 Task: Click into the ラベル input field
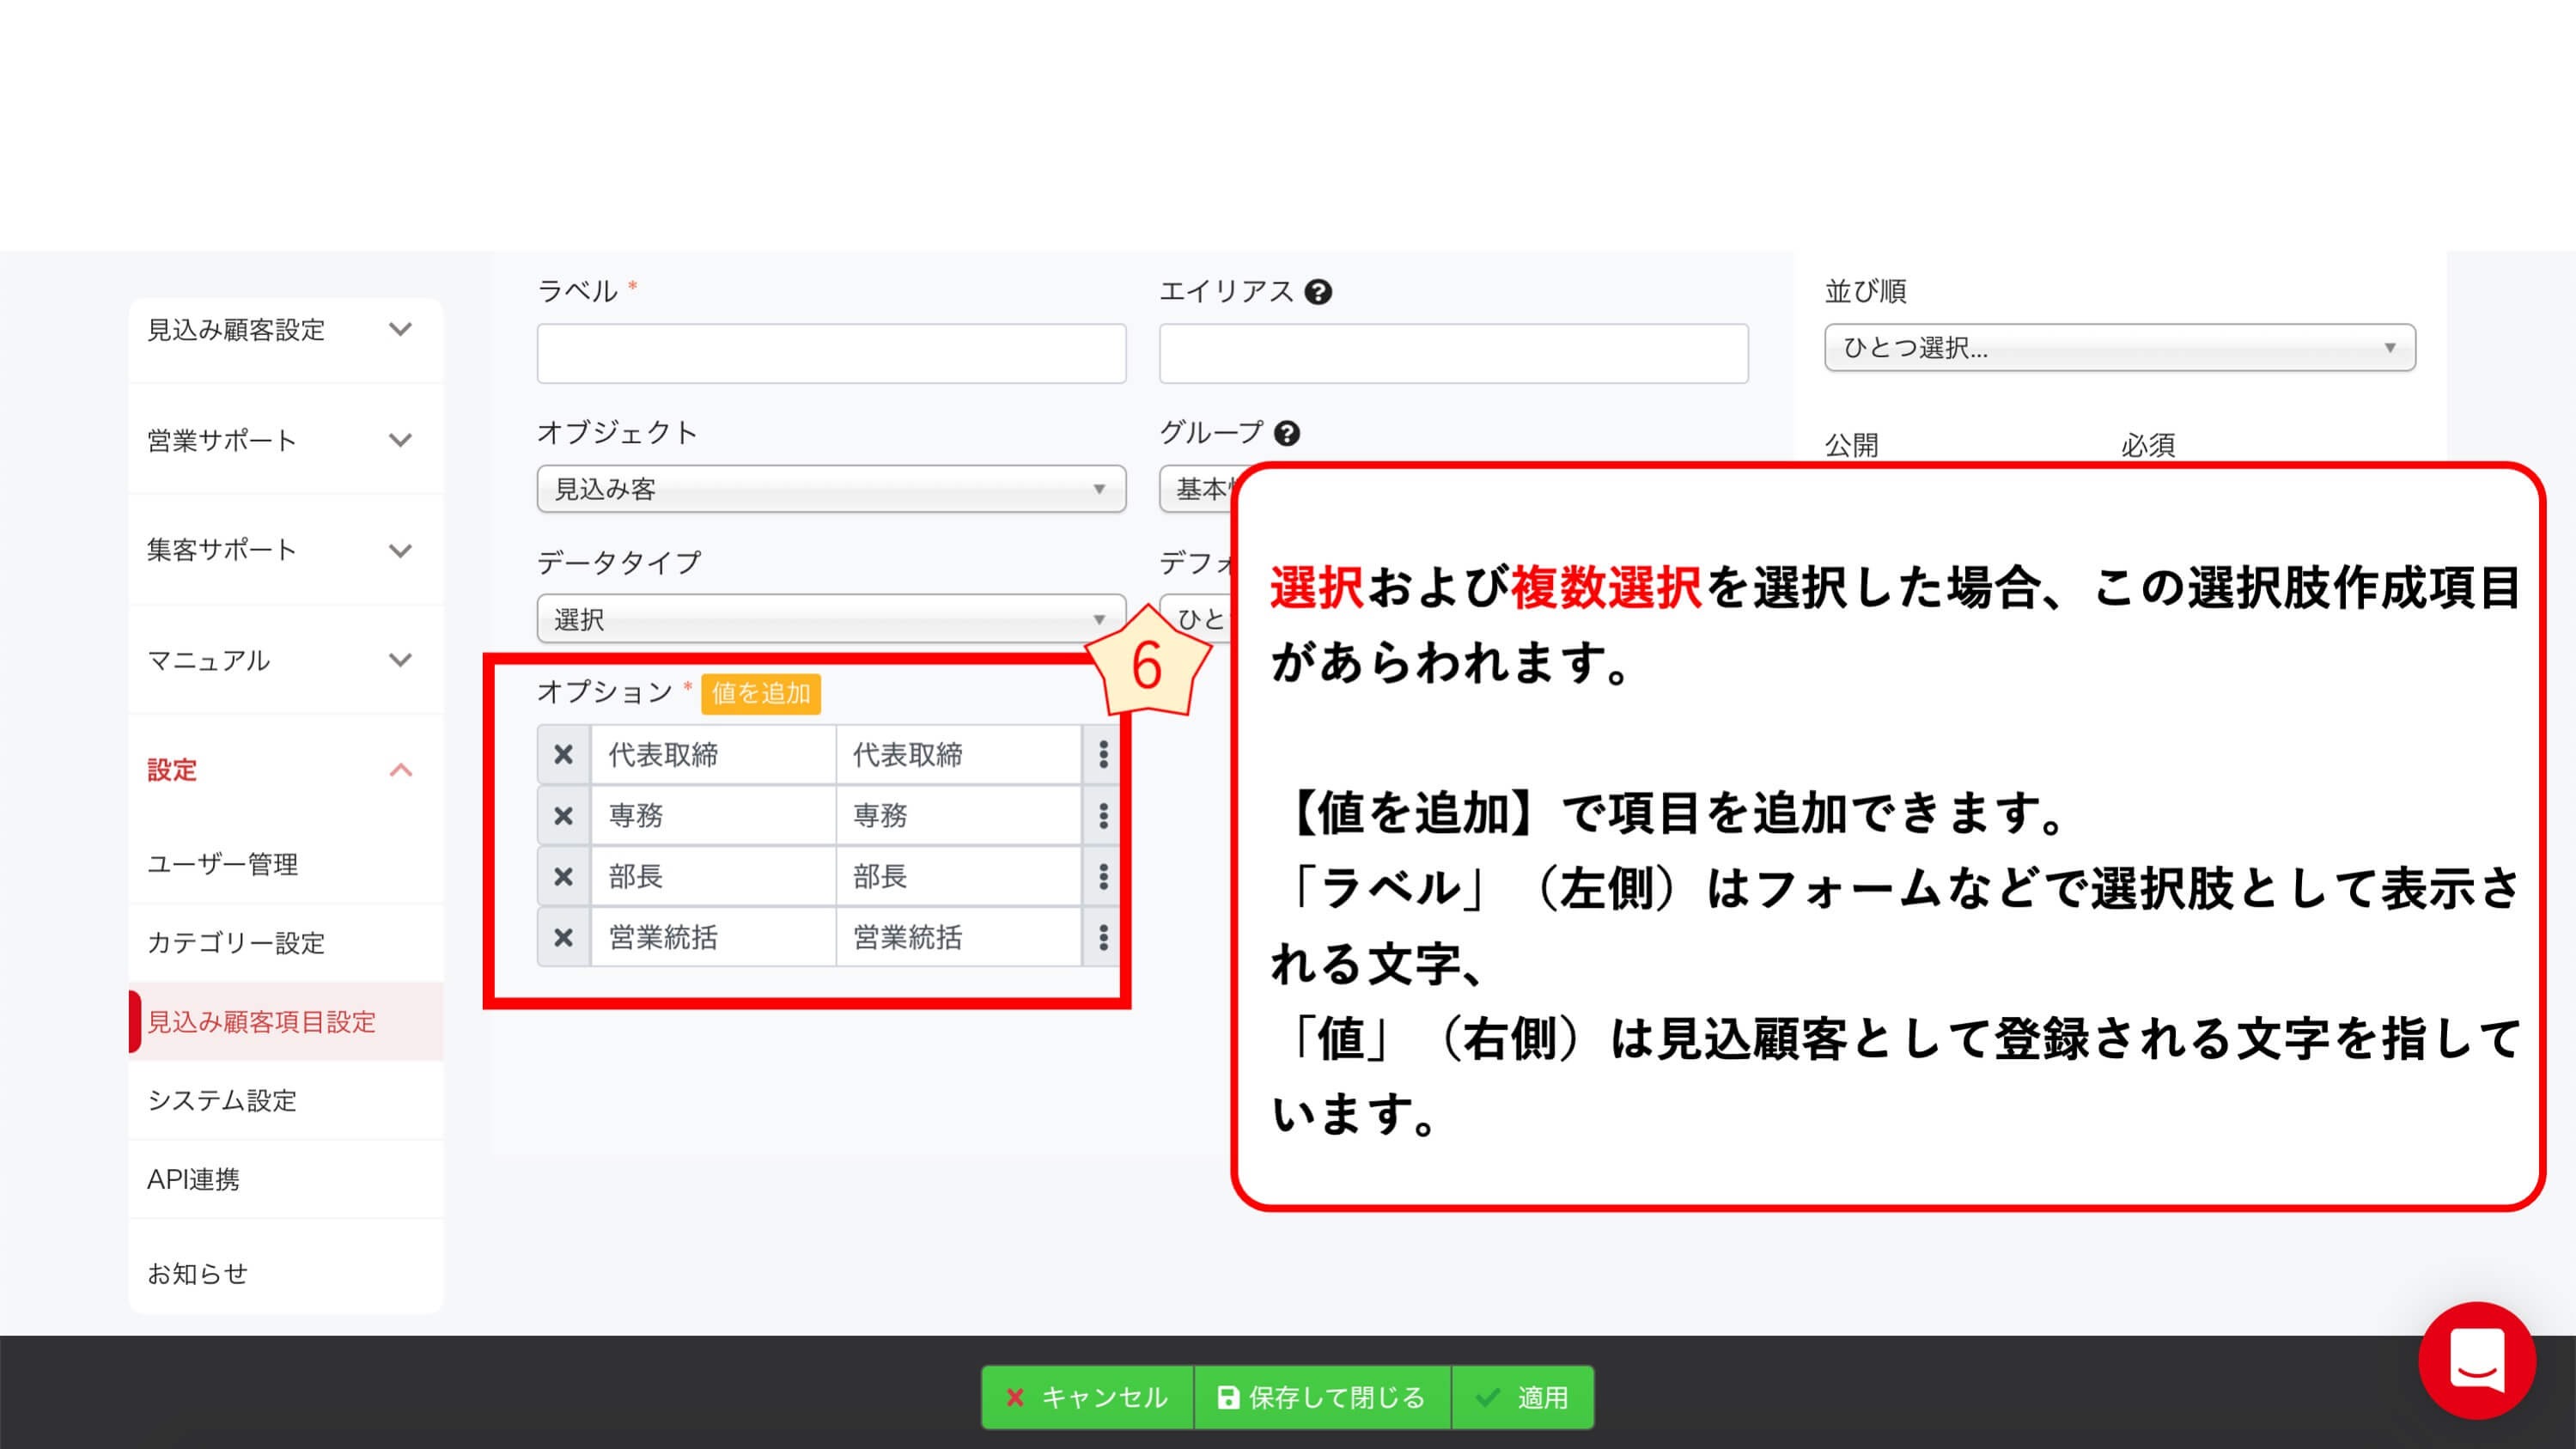click(830, 353)
